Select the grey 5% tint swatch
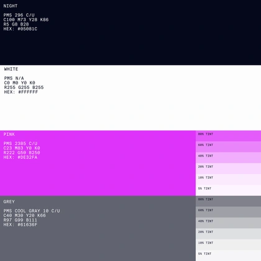261x261 pixels. [228, 255]
